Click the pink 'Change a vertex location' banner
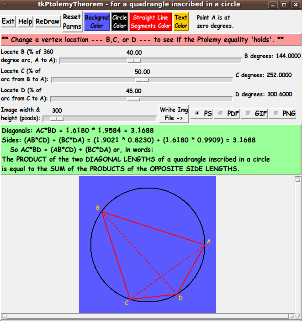Screen dimensions: 302x321 (151, 40)
